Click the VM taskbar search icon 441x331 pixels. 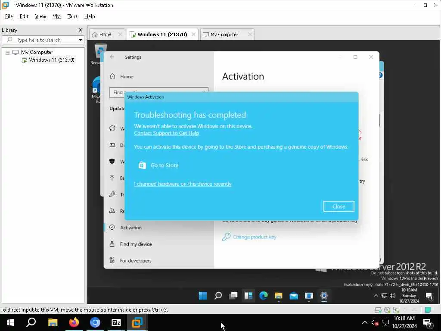pos(218,296)
